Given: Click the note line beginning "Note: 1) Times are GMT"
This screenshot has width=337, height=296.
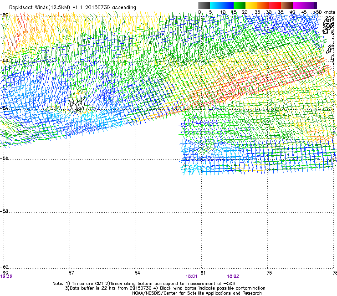Looking at the screenshot, I should (x=144, y=284).
